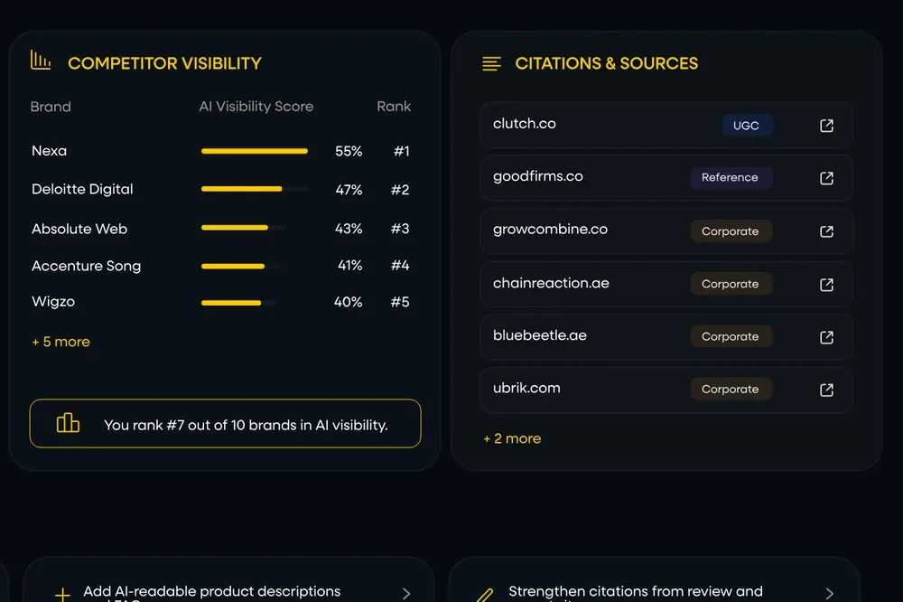Click the plus icon beside AI-readable descriptions
Screen dimensions: 903x602
[x=62, y=594]
